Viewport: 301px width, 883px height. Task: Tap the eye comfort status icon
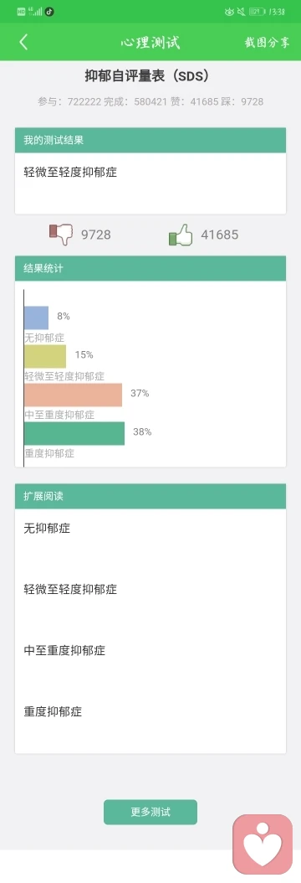click(229, 11)
